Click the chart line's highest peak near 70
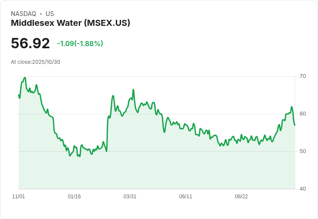The width and height of the screenshot is (318, 219). 25,78
